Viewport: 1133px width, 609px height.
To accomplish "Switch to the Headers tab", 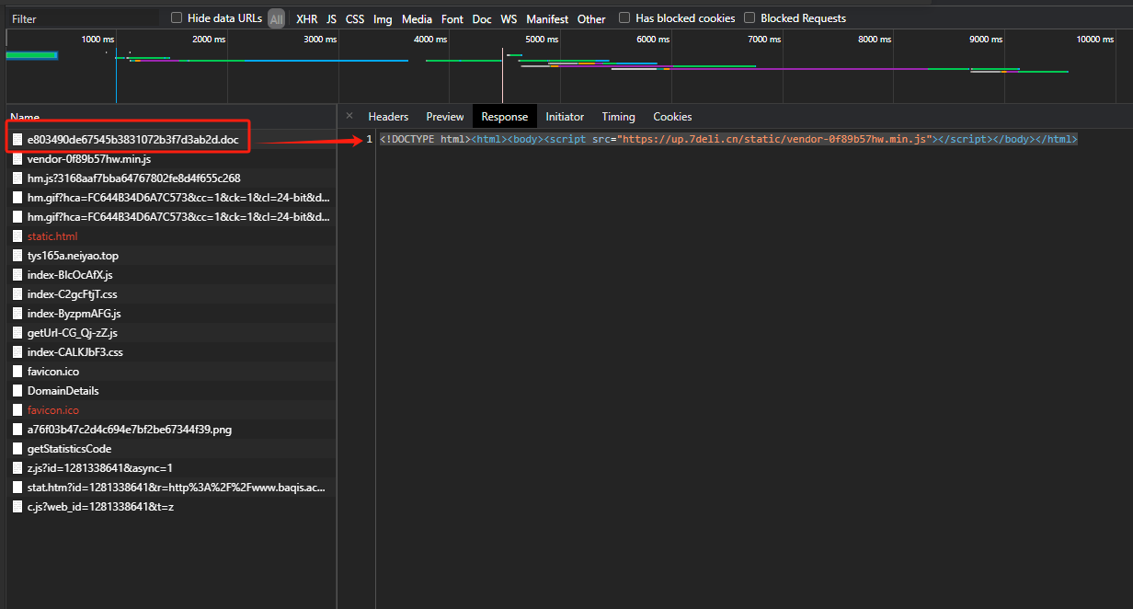I will (x=388, y=117).
